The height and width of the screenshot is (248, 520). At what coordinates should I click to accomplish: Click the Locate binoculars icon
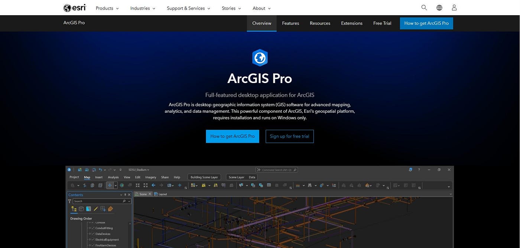[310, 185]
